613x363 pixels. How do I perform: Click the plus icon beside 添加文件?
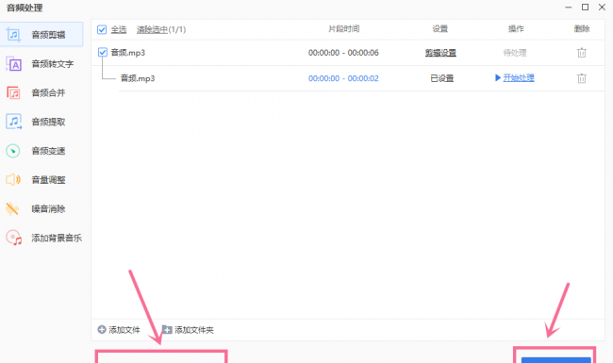click(x=102, y=330)
